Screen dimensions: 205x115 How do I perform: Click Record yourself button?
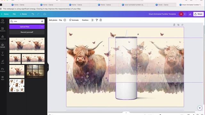tap(27, 32)
